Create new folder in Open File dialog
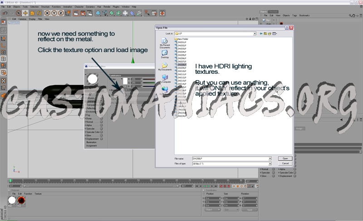 (270, 34)
